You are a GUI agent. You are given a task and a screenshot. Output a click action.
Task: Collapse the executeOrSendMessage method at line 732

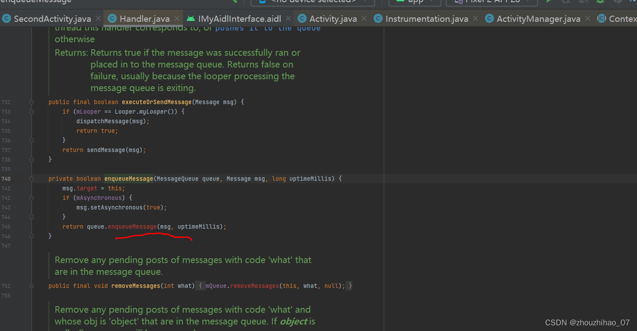31,102
